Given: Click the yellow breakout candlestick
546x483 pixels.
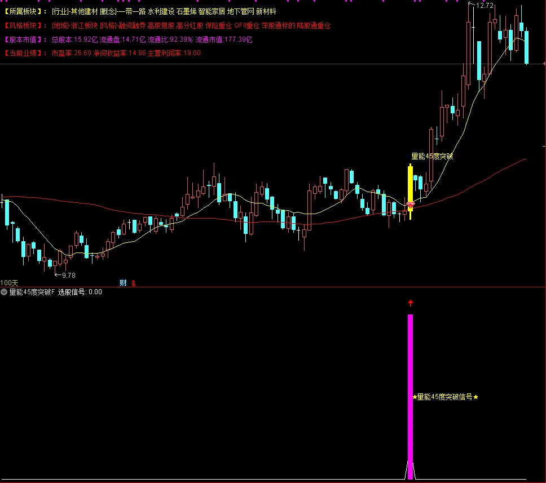Looking at the screenshot, I should pos(411,192).
